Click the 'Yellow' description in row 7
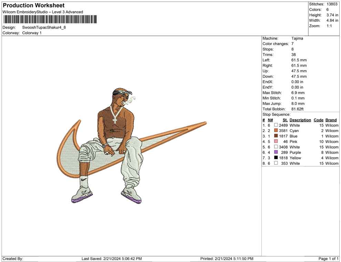 295,158
